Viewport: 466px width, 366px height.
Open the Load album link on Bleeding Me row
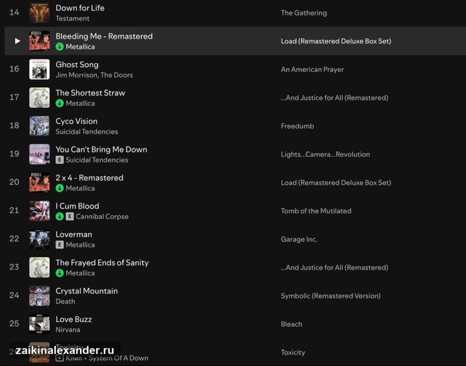pyautogui.click(x=336, y=41)
